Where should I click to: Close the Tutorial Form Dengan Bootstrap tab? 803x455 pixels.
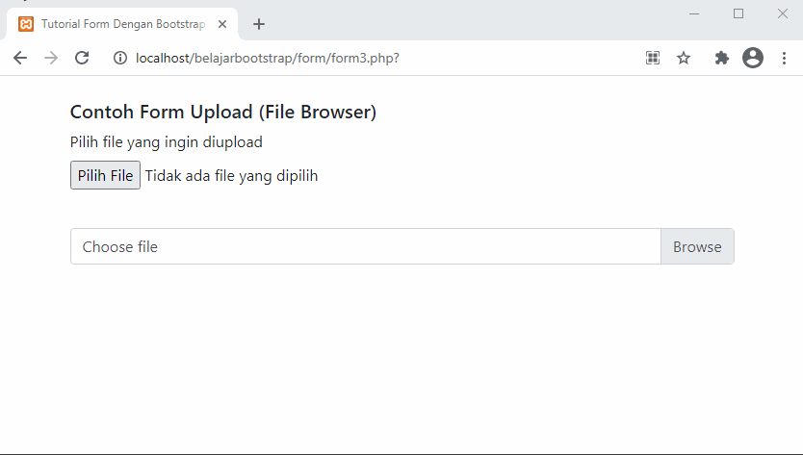pyautogui.click(x=222, y=24)
